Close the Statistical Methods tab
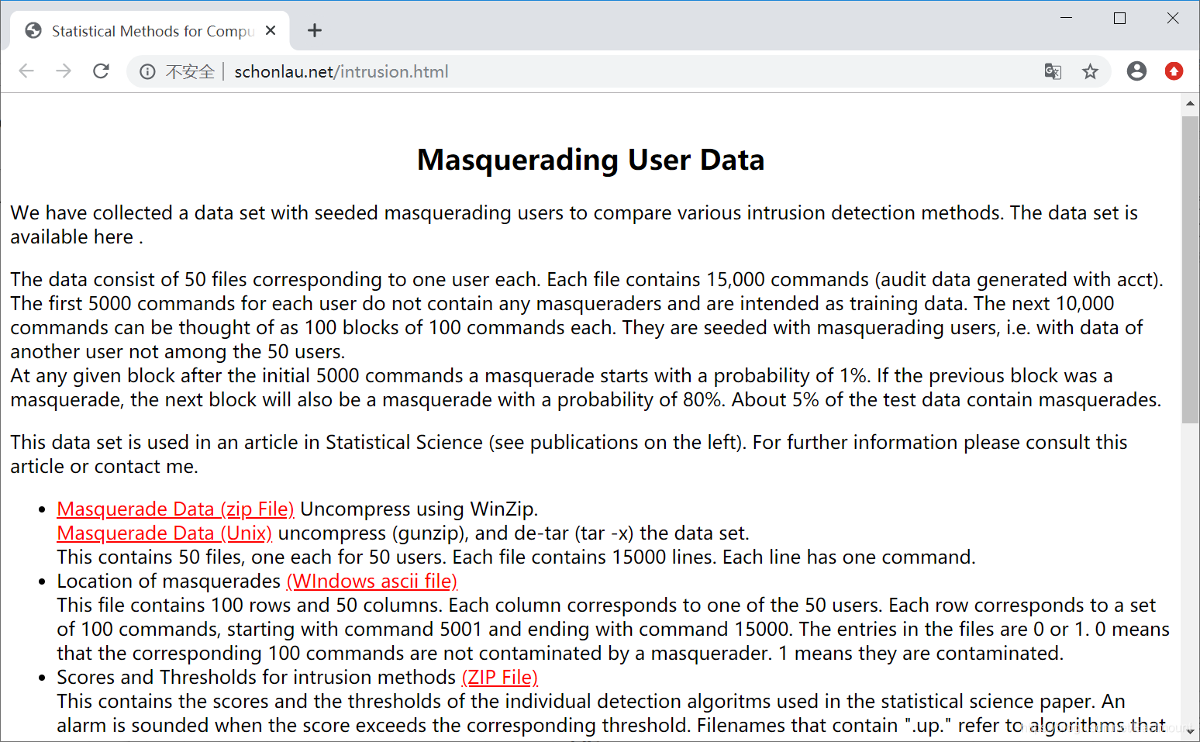 tap(271, 30)
